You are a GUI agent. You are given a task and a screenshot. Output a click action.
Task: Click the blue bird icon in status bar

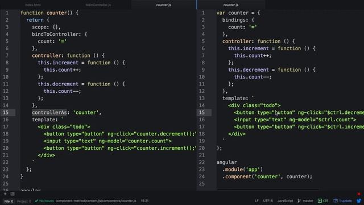(x=359, y=201)
